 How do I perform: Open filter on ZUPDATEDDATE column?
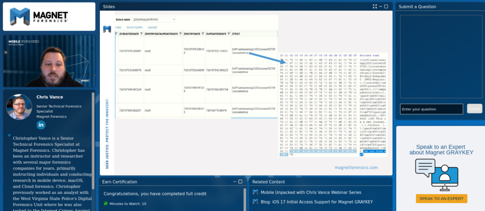tap(228, 34)
